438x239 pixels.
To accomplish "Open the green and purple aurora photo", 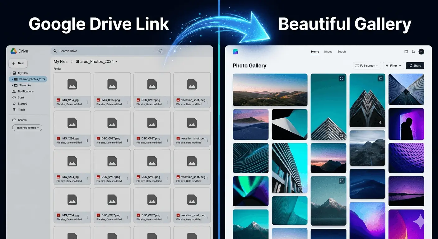I will point(251,191).
